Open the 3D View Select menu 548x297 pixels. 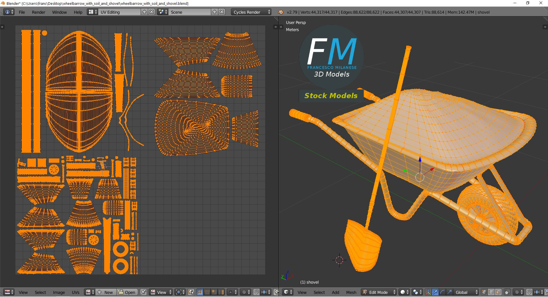tap(319, 292)
